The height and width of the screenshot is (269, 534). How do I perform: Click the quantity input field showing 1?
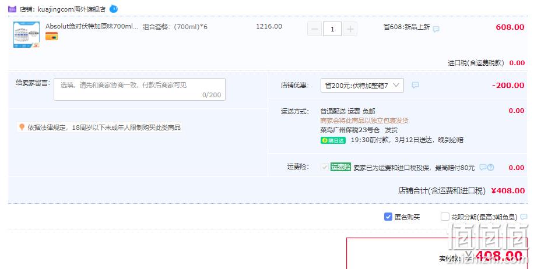(x=332, y=29)
